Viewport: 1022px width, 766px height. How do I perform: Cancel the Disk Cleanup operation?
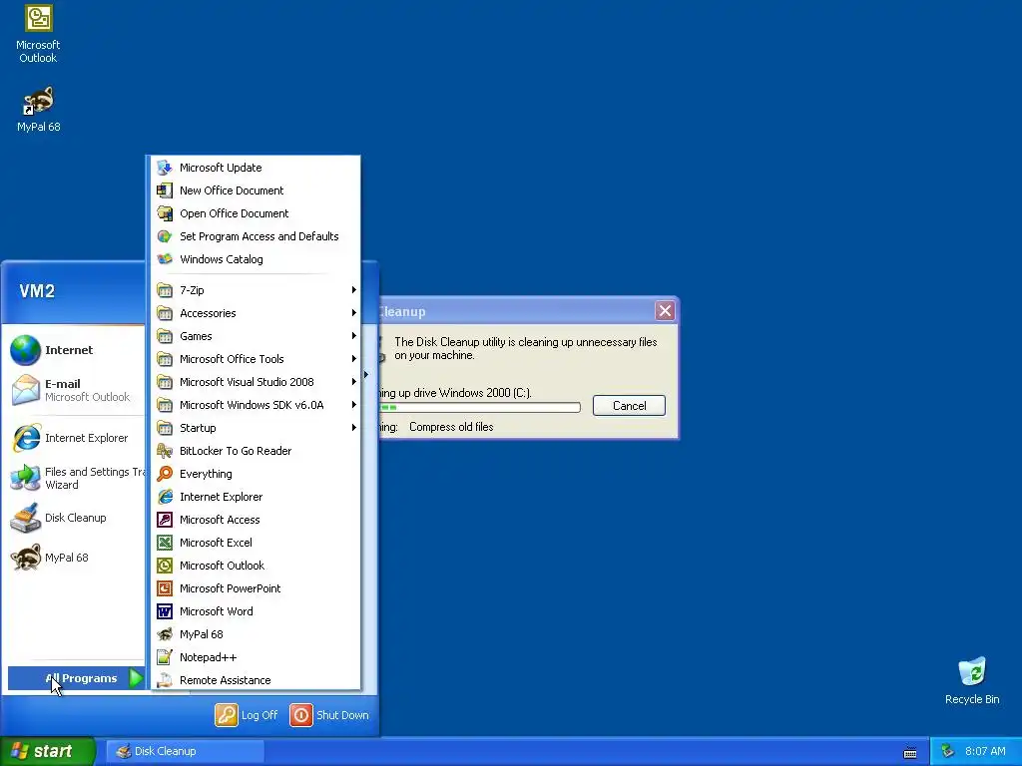coord(629,405)
